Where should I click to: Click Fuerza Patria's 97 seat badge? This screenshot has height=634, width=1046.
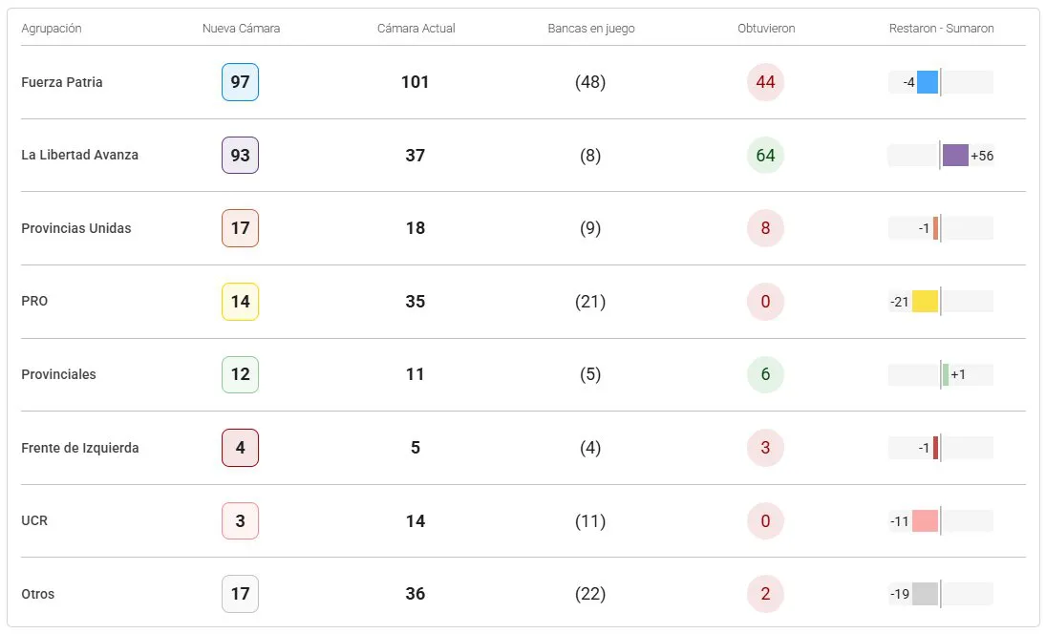(240, 82)
